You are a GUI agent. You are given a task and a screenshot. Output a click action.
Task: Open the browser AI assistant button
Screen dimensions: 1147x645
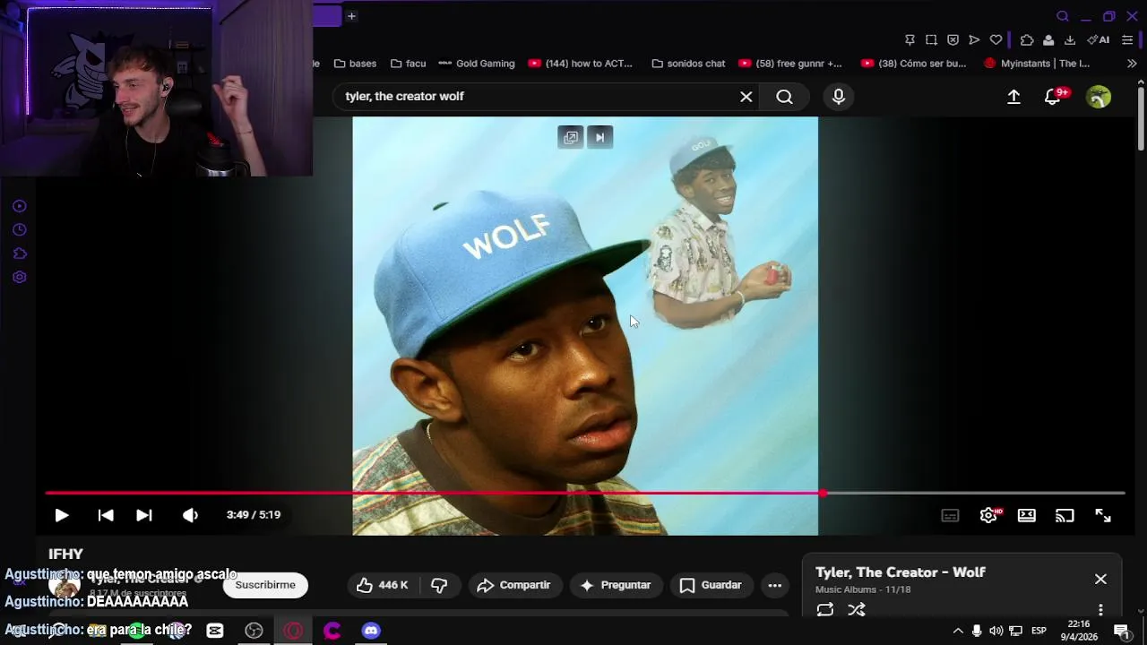tap(1099, 39)
